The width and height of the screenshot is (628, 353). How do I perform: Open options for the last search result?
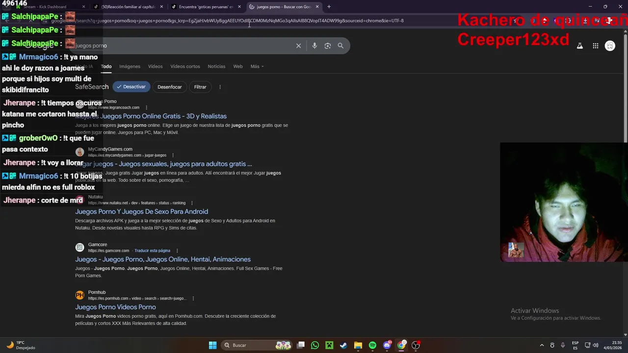pyautogui.click(x=193, y=298)
